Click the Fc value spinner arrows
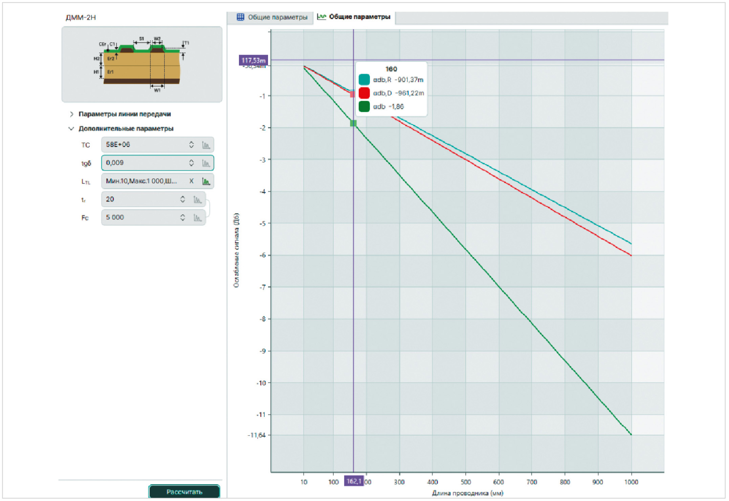The height and width of the screenshot is (501, 729). pyautogui.click(x=182, y=218)
